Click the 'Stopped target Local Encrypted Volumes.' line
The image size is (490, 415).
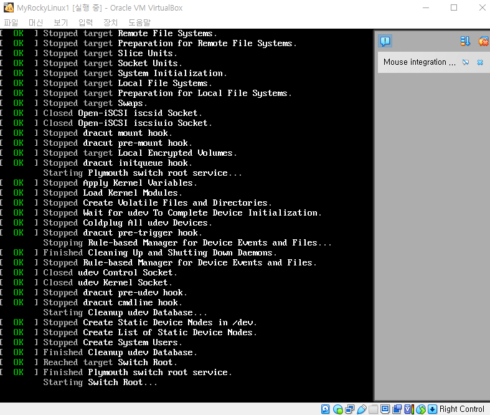click(140, 153)
